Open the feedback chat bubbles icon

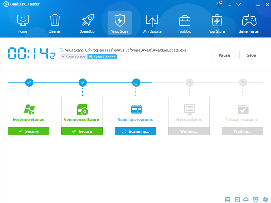pos(229,4)
